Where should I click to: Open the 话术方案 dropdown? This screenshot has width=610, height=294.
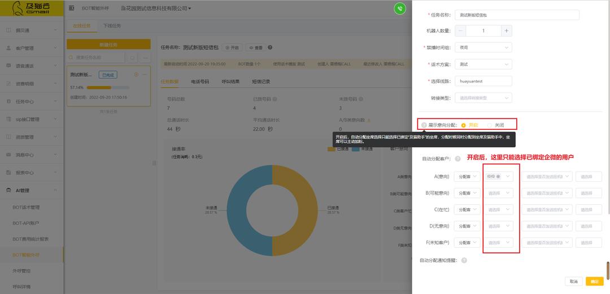[x=483, y=64]
